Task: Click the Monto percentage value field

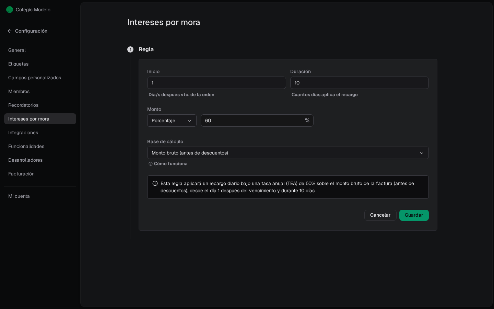Action: pyautogui.click(x=257, y=121)
